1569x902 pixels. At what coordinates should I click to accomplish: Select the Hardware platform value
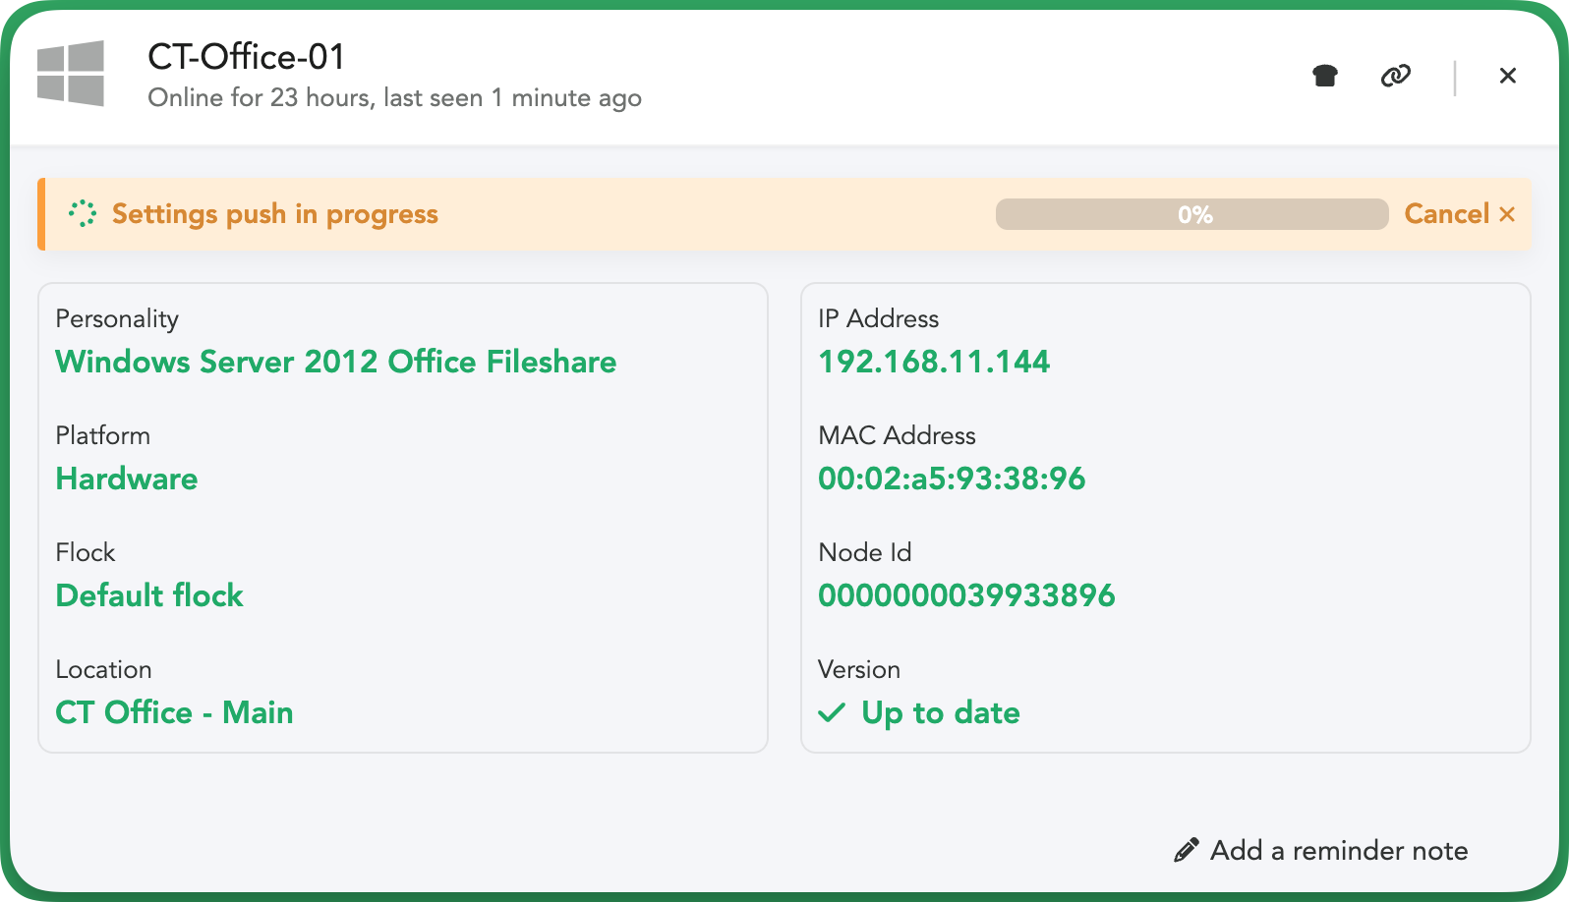[x=127, y=479]
